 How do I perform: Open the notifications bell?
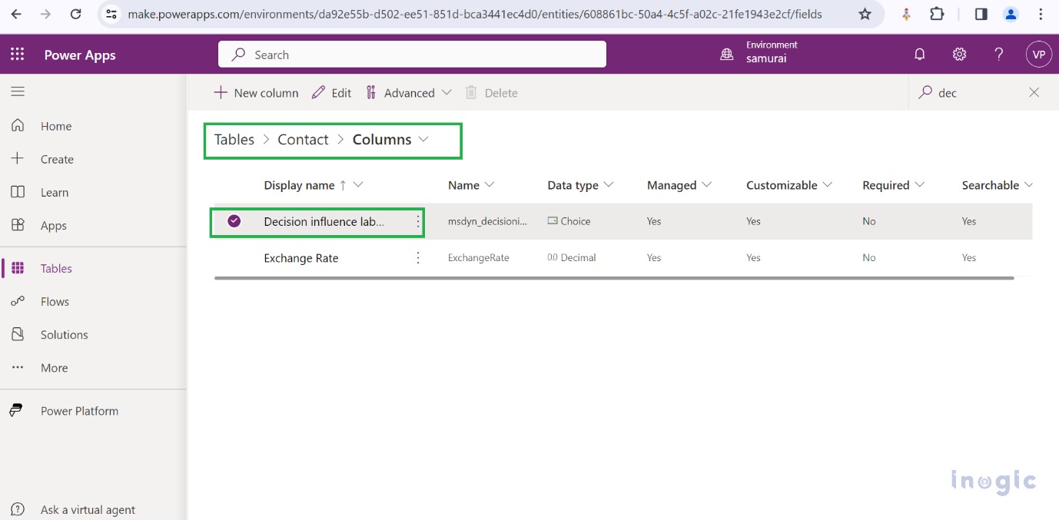point(919,55)
